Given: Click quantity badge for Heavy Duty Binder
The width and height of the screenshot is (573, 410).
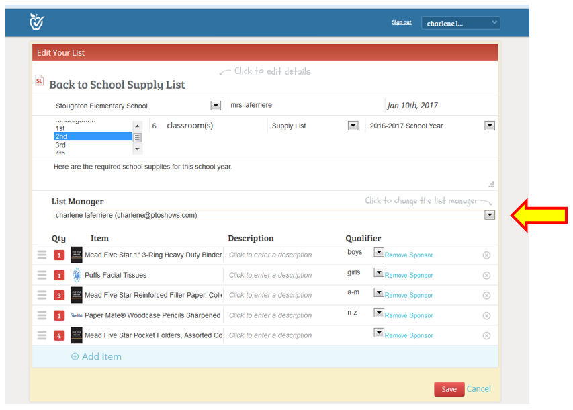Looking at the screenshot, I should point(59,255).
